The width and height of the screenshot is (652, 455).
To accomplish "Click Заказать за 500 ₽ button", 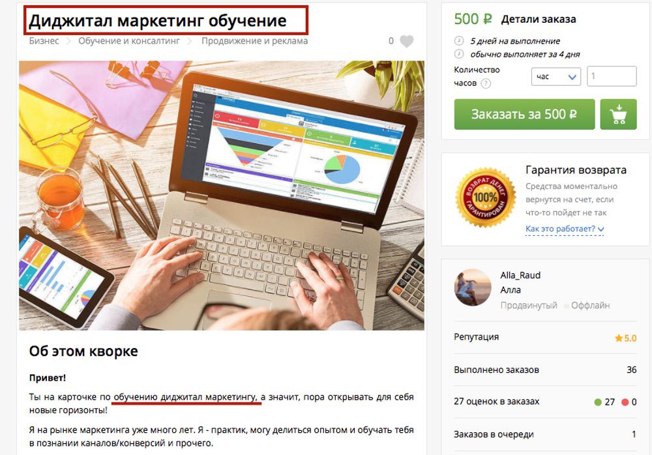I will (524, 114).
